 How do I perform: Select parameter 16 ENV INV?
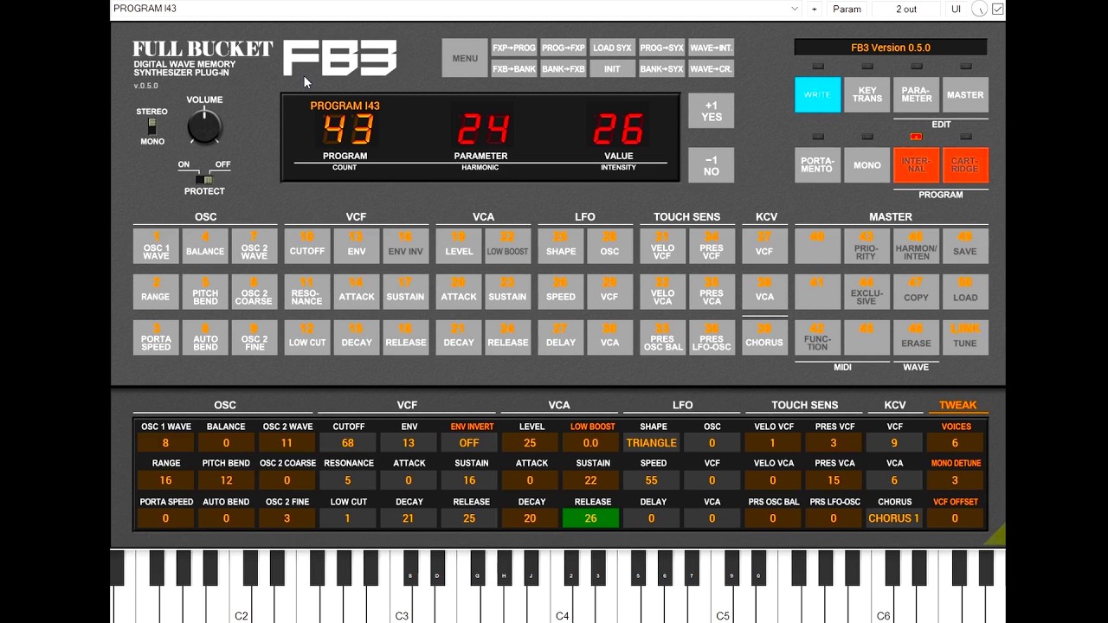[x=406, y=246]
